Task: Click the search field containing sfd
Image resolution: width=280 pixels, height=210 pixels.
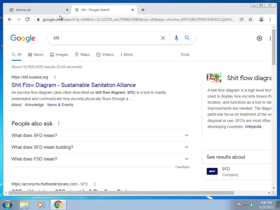Action: click(105, 38)
